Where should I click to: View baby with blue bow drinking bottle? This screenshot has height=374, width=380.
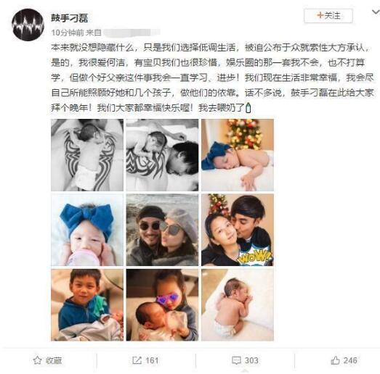tap(87, 230)
